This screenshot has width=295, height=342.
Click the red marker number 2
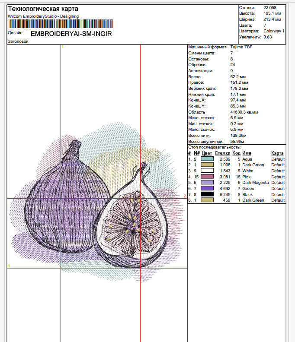(x=185, y=196)
